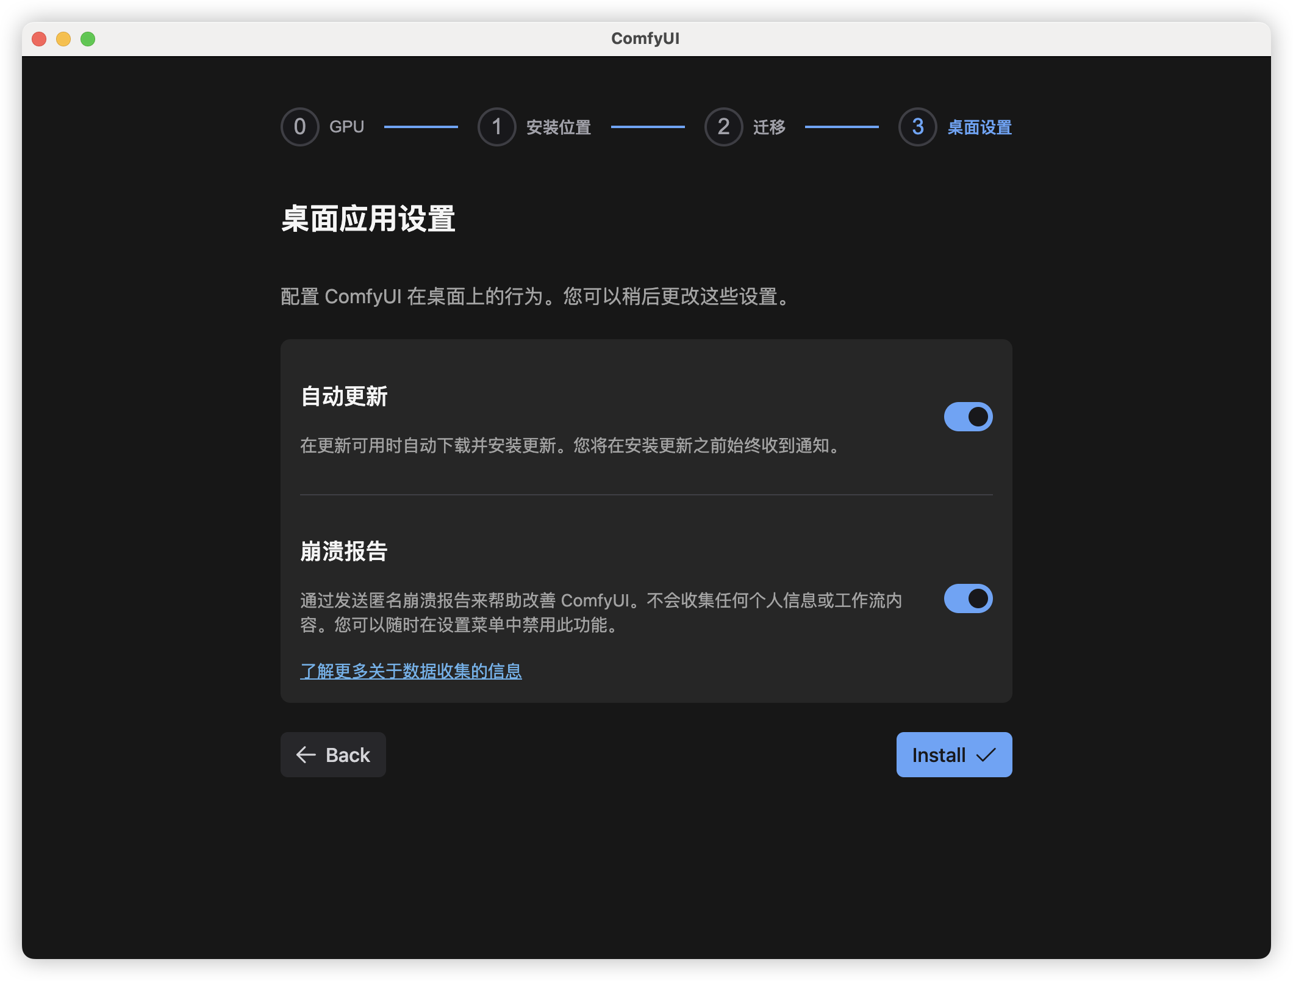
Task: Go to the GPU step label
Action: [346, 127]
